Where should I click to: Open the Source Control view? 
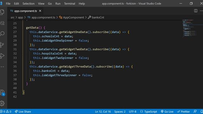click(2, 45)
